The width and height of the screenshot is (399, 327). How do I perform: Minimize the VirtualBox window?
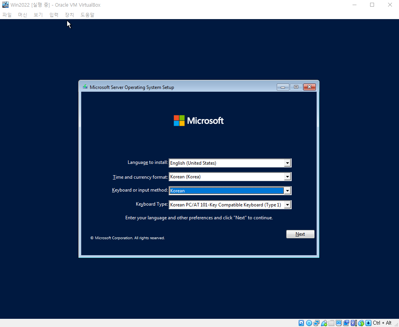click(x=354, y=5)
